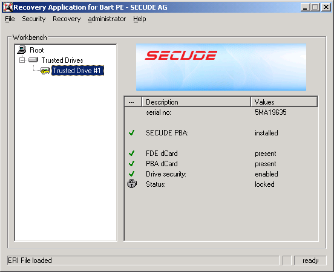The image size is (334, 272).
Task: Click the Root computer icon
Action: 22,50
